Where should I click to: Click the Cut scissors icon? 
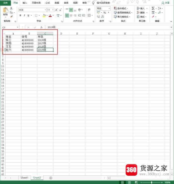click(x=11, y=8)
